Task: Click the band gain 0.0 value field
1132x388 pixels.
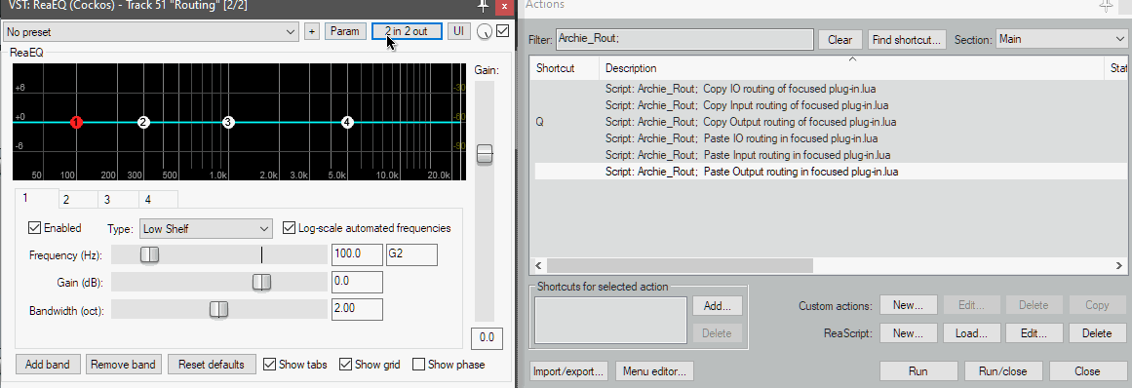Action: pyautogui.click(x=357, y=282)
